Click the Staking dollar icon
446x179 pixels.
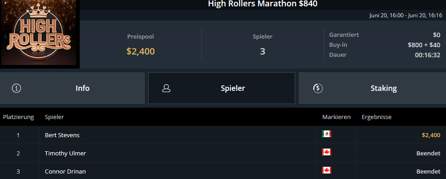point(318,88)
